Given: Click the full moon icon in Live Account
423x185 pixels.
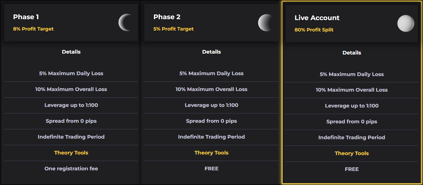Looking at the screenshot, I should [x=406, y=23].
